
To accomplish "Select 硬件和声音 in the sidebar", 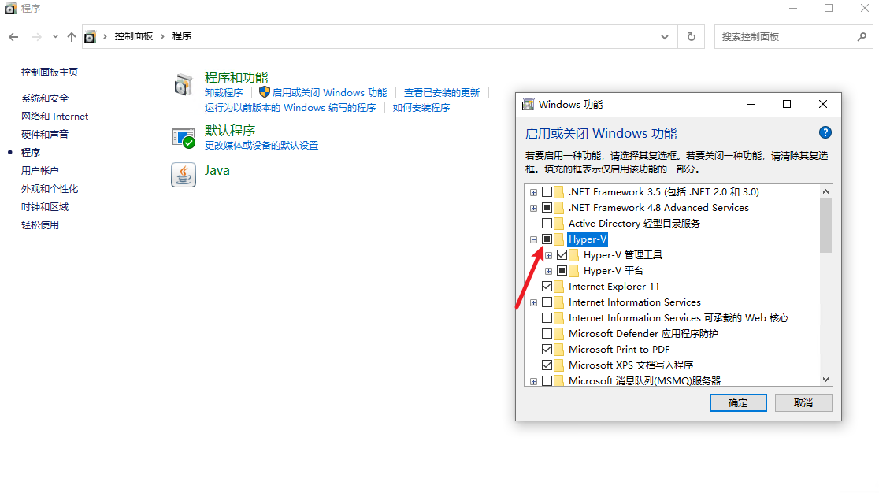I will coord(45,135).
